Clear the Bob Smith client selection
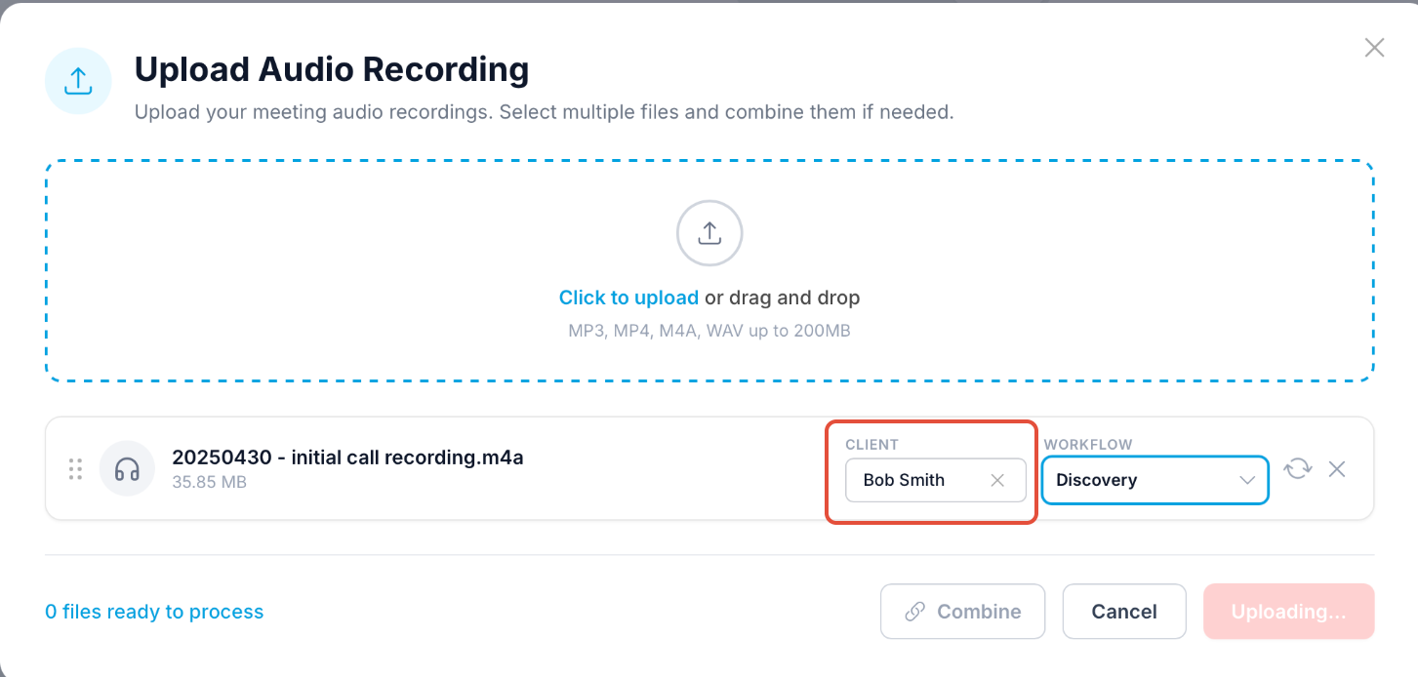Viewport: 1418px width, 677px height. pos(997,480)
